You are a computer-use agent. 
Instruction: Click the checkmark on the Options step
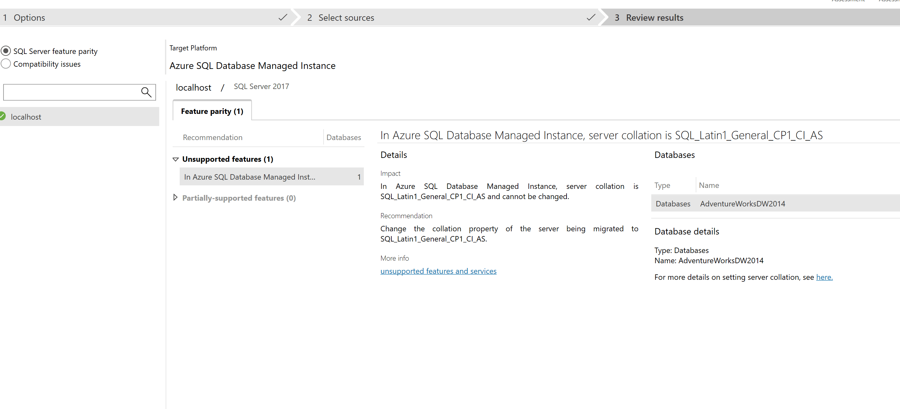283,17
